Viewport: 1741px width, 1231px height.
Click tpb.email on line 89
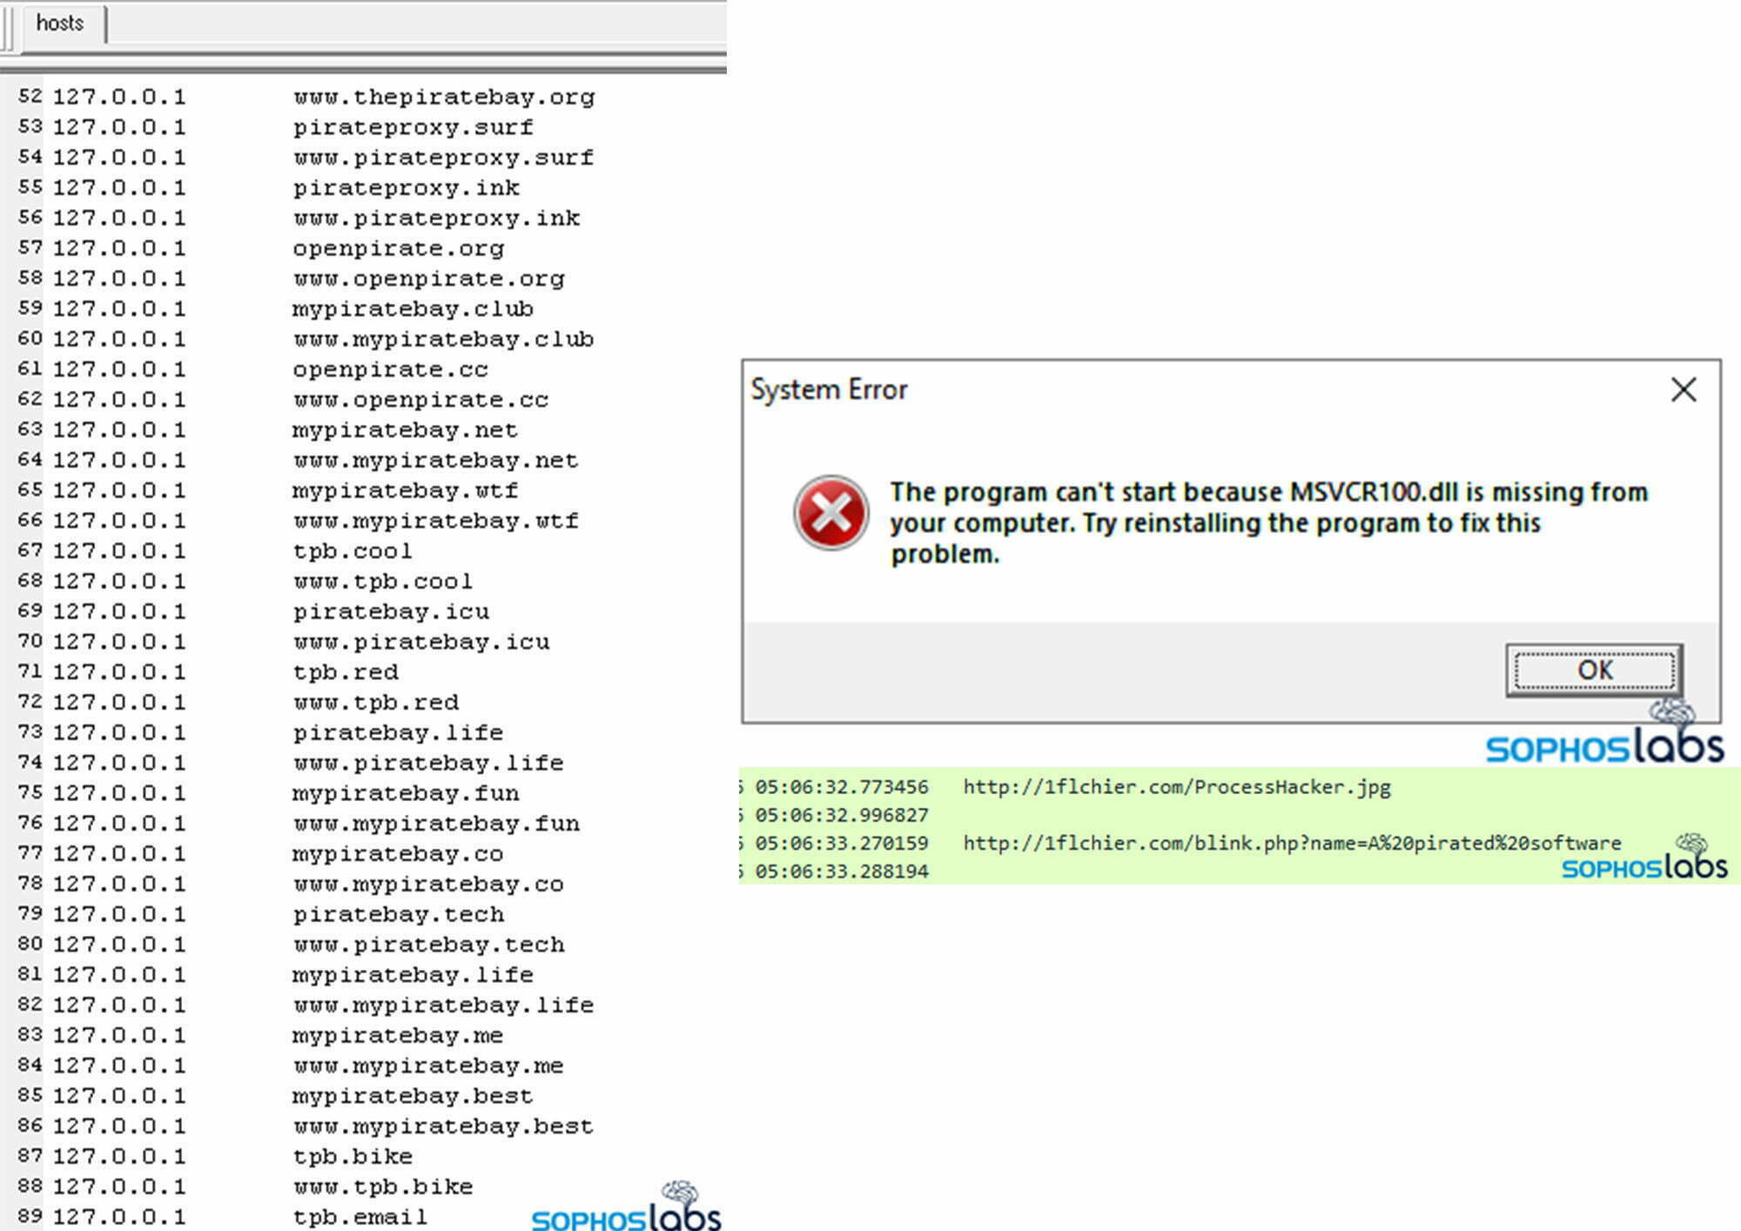[360, 1216]
